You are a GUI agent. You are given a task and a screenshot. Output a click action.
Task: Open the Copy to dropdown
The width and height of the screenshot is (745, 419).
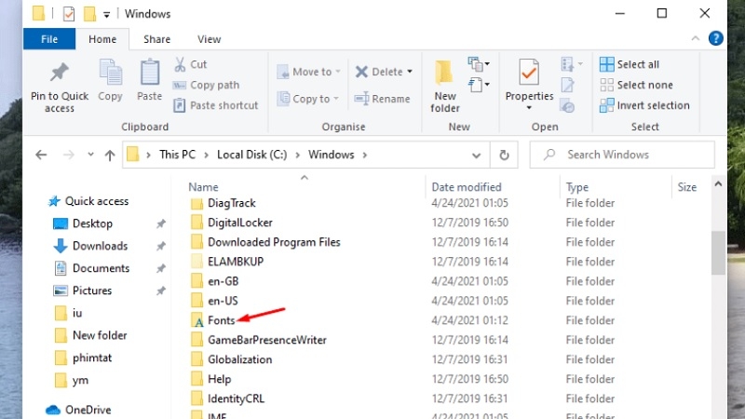[x=308, y=99]
